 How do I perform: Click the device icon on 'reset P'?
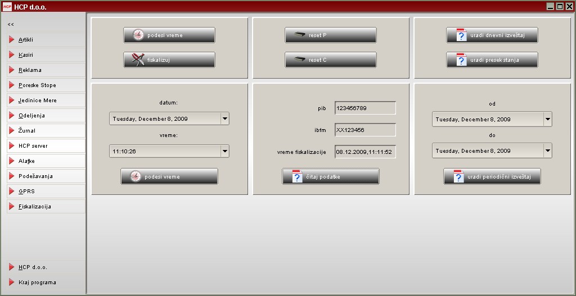pos(299,35)
